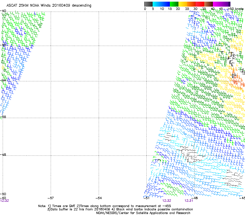Click the -44 latitude axis label
Image resolution: width=245 pixels, height=215 pixels.
pyautogui.click(x=3, y=80)
